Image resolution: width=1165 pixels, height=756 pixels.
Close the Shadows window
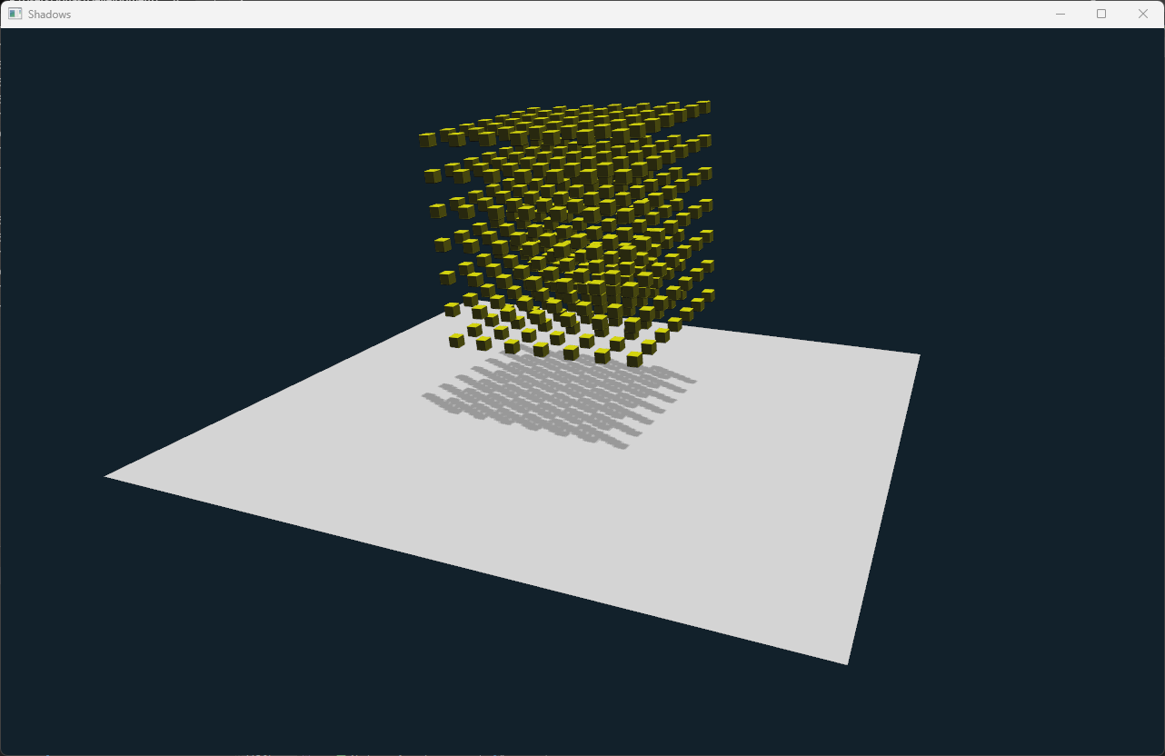(x=1143, y=14)
